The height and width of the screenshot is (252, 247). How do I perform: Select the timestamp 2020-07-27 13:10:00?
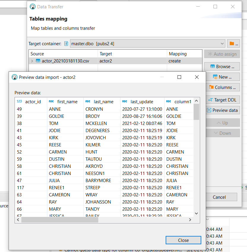pos(142,109)
